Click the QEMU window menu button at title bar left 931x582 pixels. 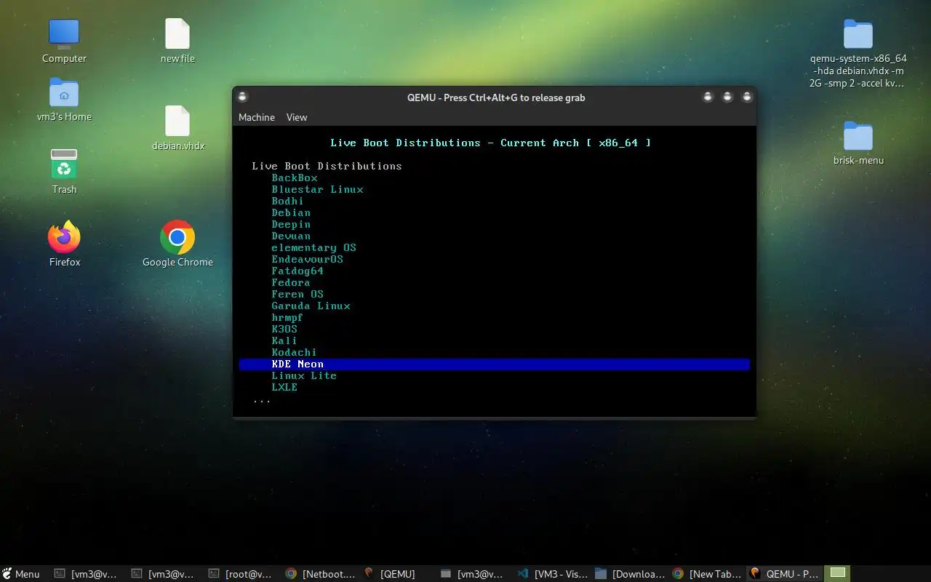pyautogui.click(x=243, y=97)
